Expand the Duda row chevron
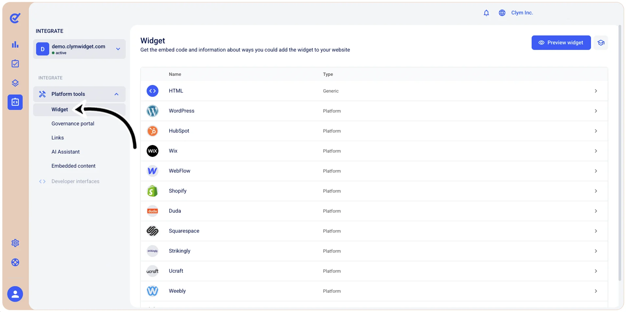This screenshot has height=312, width=626. pos(596,211)
